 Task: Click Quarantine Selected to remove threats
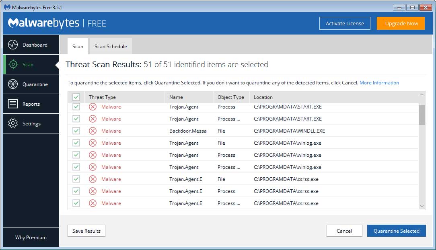click(396, 231)
